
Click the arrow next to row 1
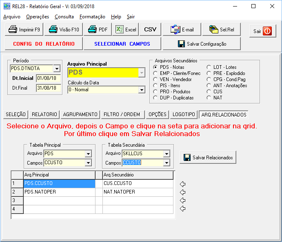coord(182,184)
